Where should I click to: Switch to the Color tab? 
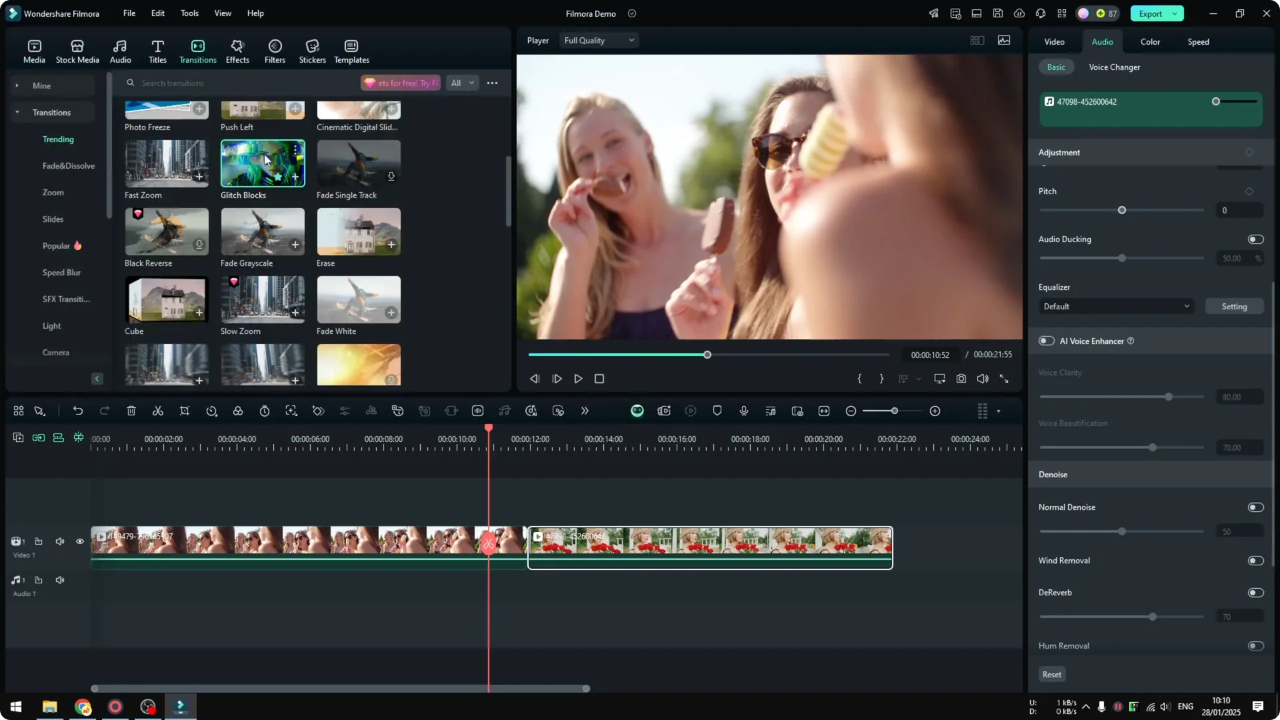coord(1149,41)
